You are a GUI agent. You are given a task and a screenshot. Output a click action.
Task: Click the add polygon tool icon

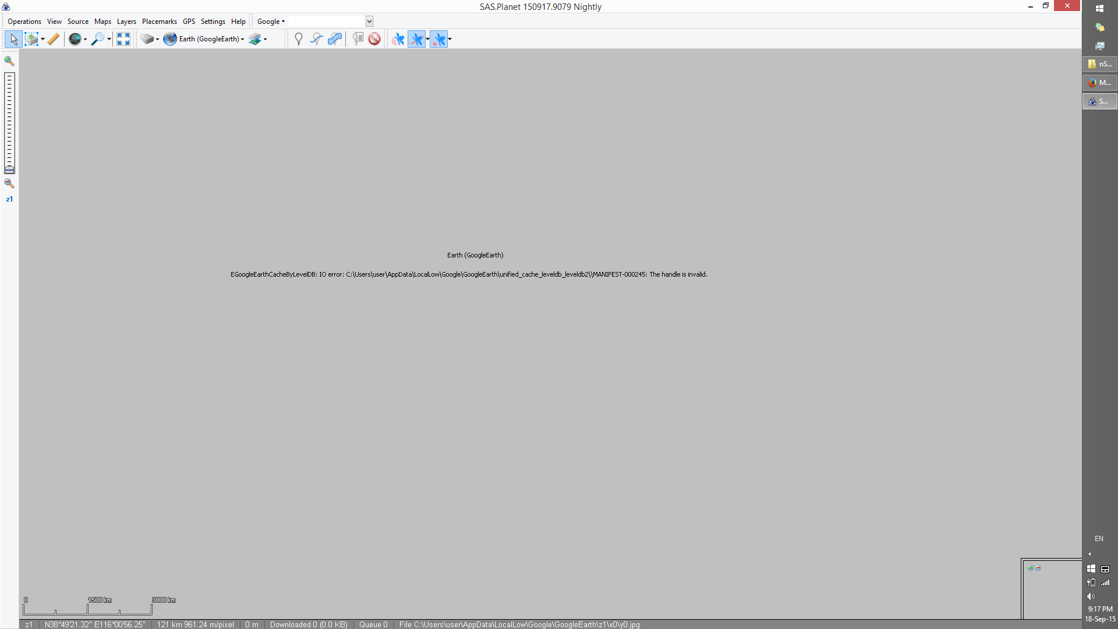coord(335,39)
